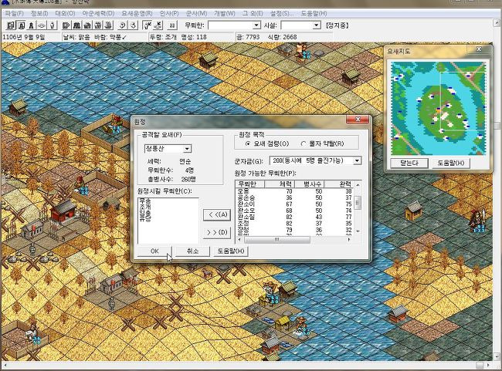Click the sailing ship toolbar icon
Screen dimensions: 502x371
[x=109, y=25]
